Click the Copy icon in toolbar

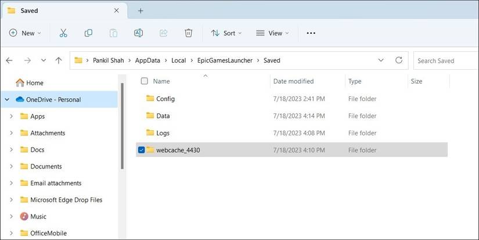(x=88, y=33)
